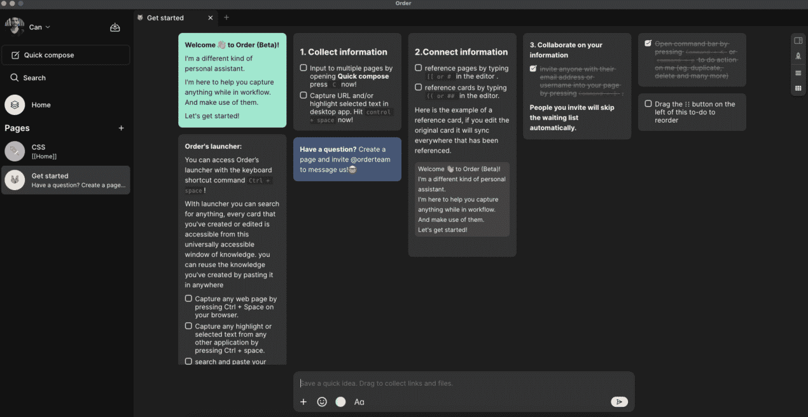Switch to grid view icon
The height and width of the screenshot is (417, 808).
pyautogui.click(x=798, y=88)
